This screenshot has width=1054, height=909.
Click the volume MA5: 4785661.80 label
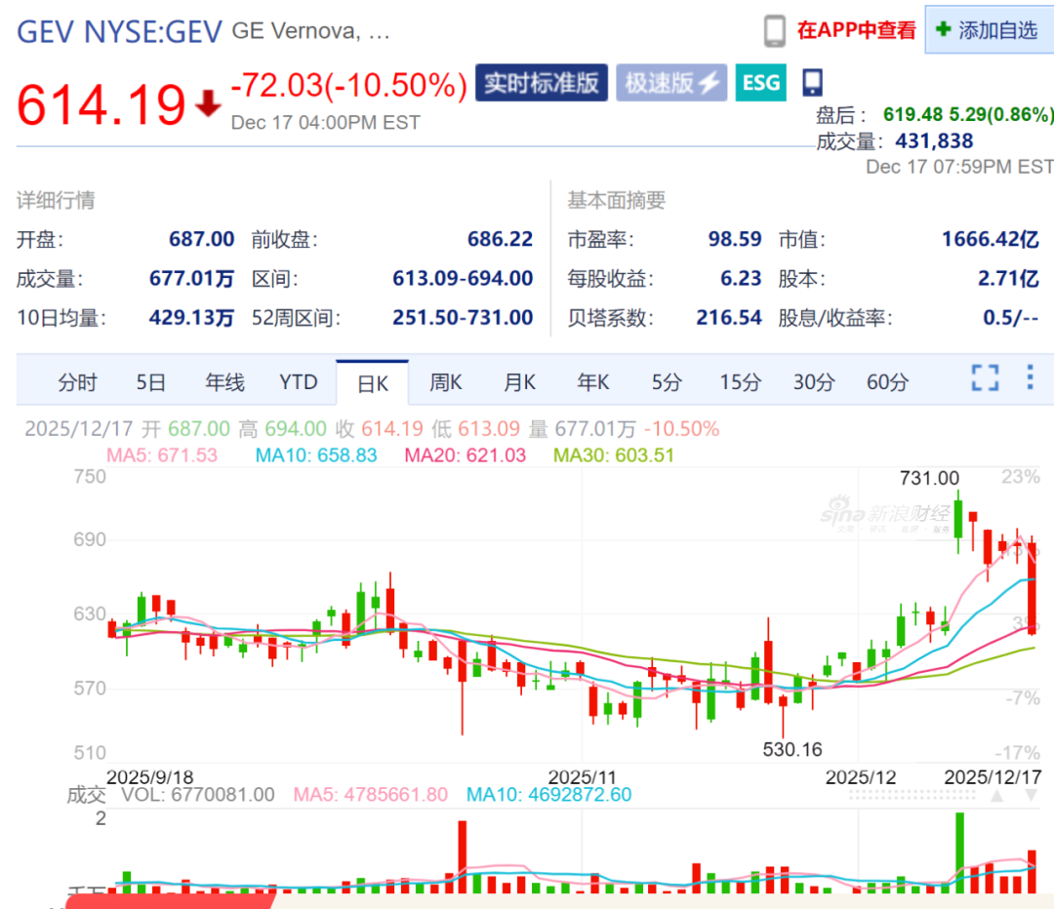(371, 795)
